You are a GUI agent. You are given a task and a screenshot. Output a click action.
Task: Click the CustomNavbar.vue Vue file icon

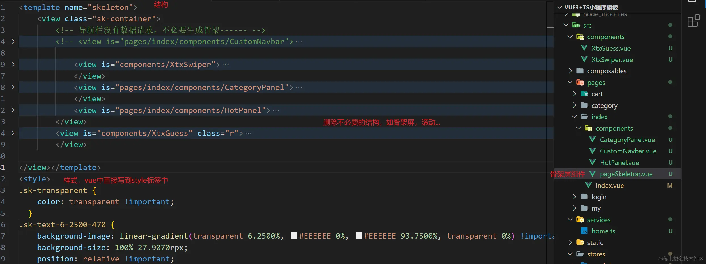click(592, 151)
